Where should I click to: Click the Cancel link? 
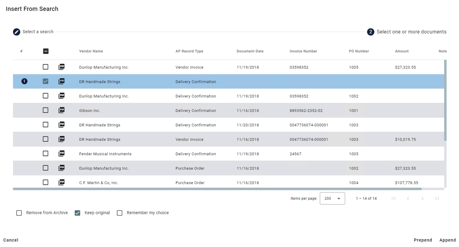coord(11,240)
